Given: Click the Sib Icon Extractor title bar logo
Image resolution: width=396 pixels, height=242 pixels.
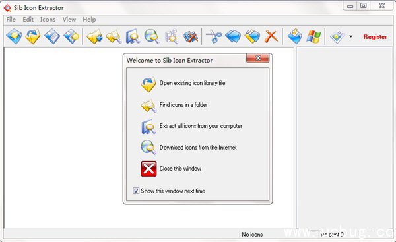Looking at the screenshot, I should (7, 8).
